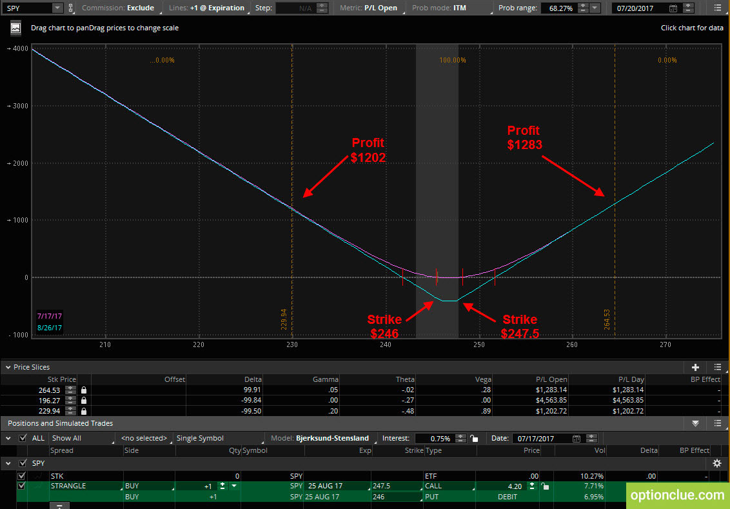Viewport: 730px width, 509px height.
Task: Open the 25 AUG 17 expiration on CALL leg
Action: [x=337, y=486]
